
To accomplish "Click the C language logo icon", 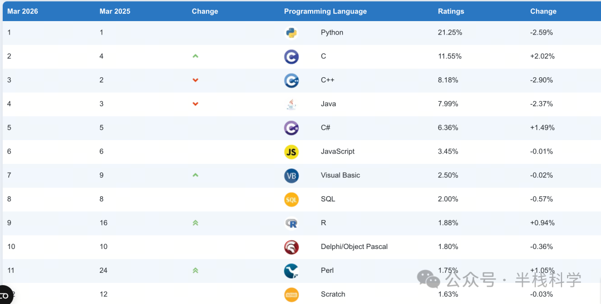I will pos(291,57).
